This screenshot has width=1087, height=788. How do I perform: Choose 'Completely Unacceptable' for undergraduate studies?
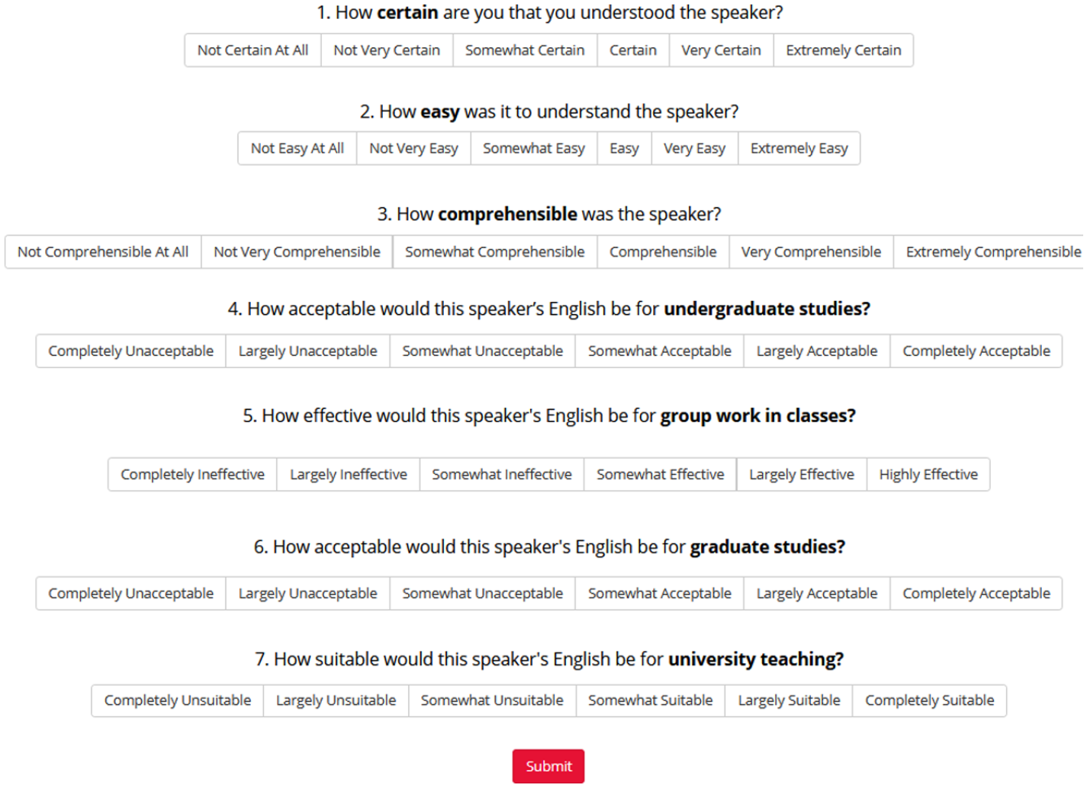(x=130, y=351)
